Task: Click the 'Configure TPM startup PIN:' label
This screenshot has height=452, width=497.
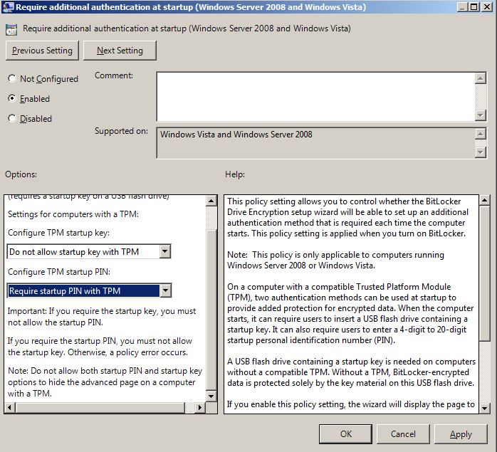Action: click(59, 272)
